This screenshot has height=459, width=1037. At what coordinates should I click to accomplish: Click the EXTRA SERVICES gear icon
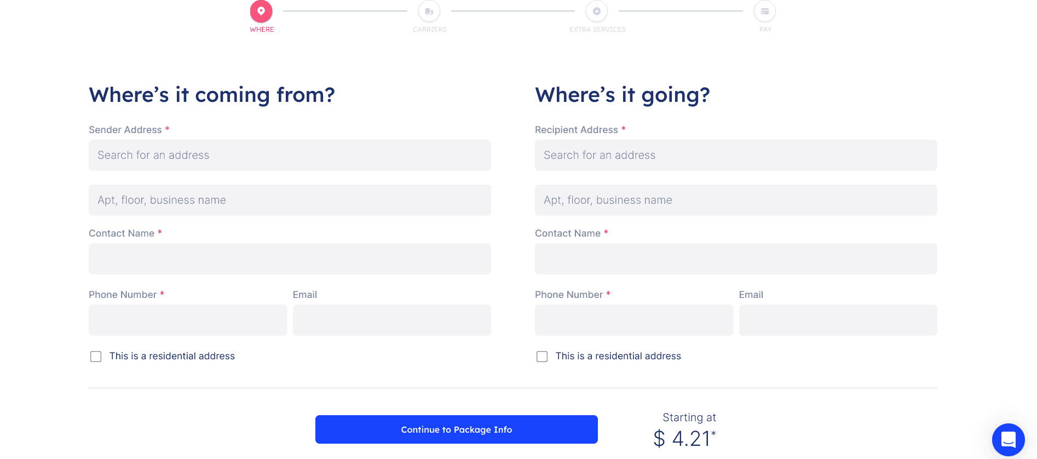pos(597,10)
